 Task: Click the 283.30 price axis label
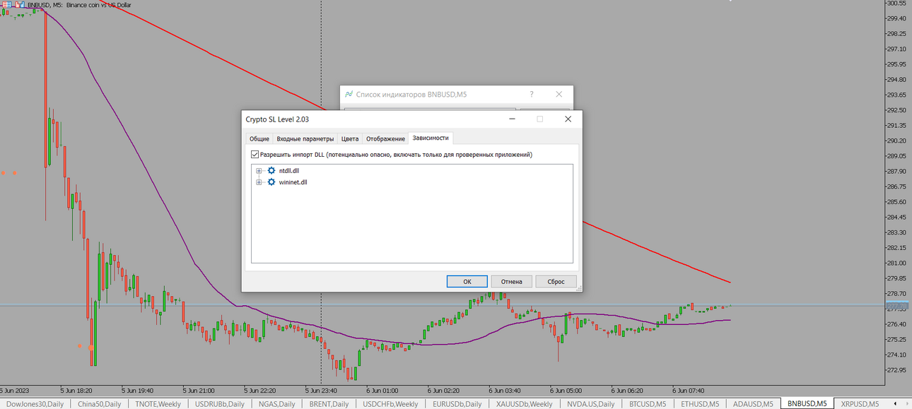[896, 232]
